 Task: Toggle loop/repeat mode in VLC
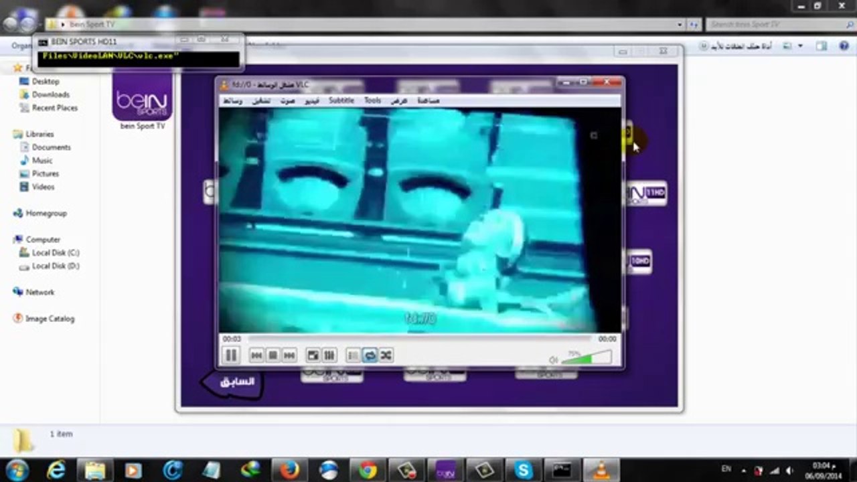pyautogui.click(x=370, y=355)
